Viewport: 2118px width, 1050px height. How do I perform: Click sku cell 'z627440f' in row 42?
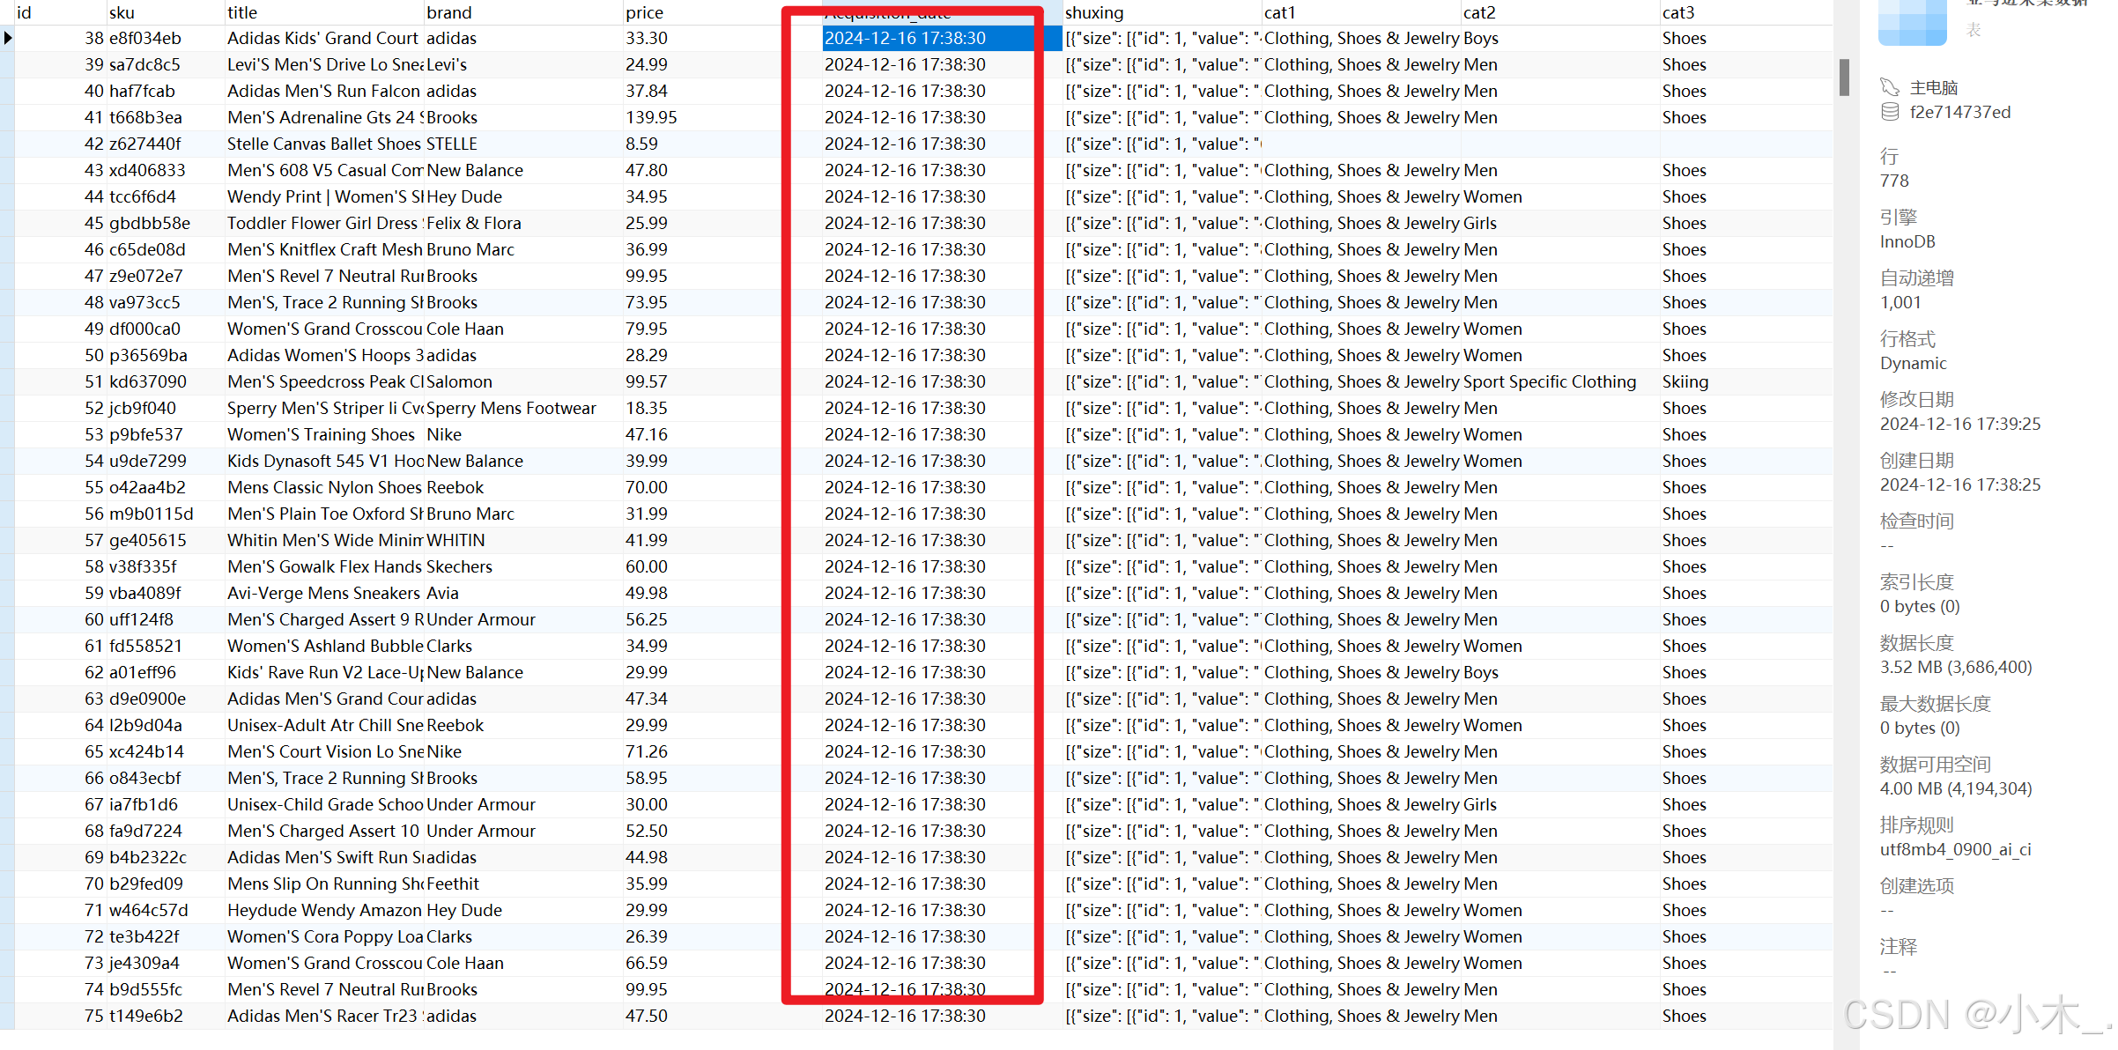click(145, 144)
